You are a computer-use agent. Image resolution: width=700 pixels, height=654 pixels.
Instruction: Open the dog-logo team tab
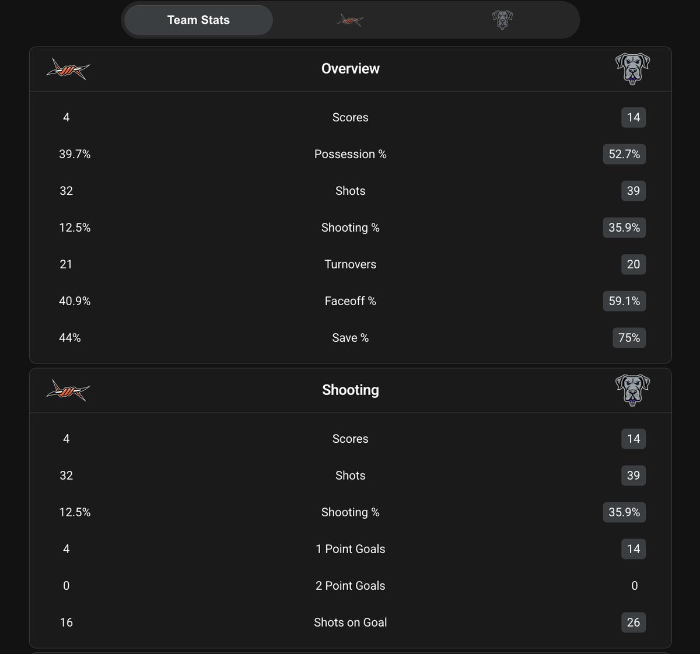tap(502, 20)
